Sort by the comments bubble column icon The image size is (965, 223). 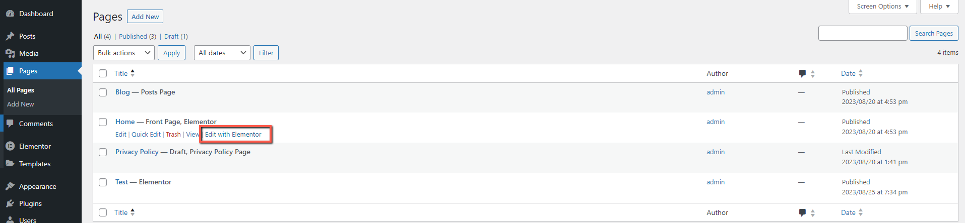coord(802,73)
